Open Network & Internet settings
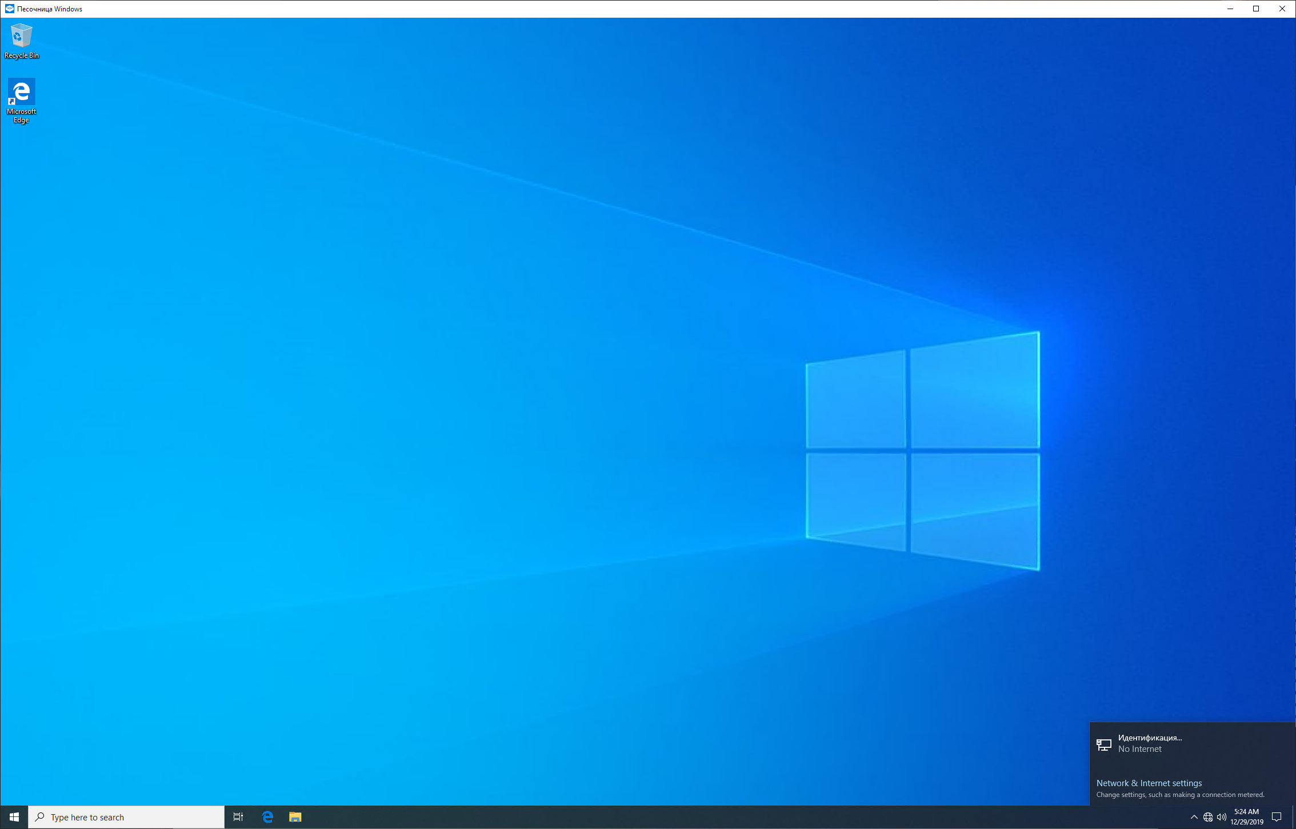Screen dimensions: 1296x829 click(x=1149, y=783)
